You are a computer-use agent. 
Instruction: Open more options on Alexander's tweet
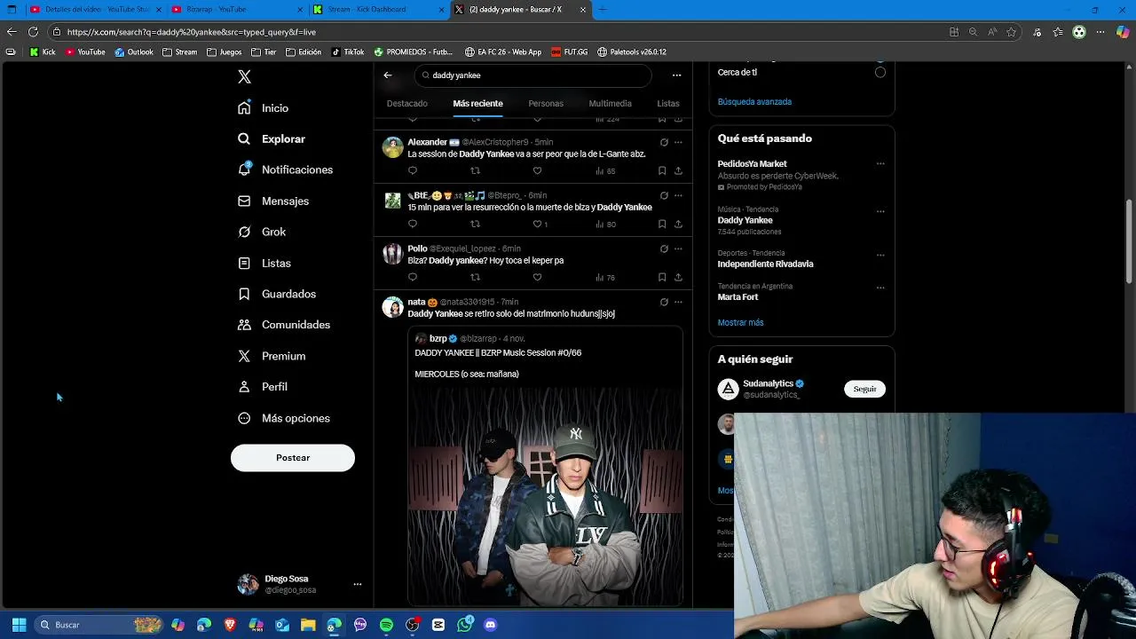tap(678, 142)
